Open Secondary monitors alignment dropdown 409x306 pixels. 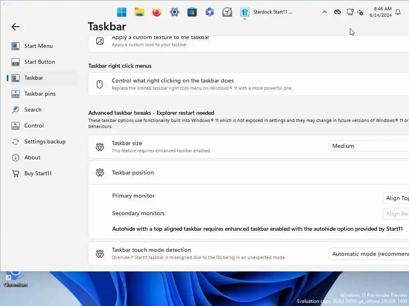tap(396, 214)
